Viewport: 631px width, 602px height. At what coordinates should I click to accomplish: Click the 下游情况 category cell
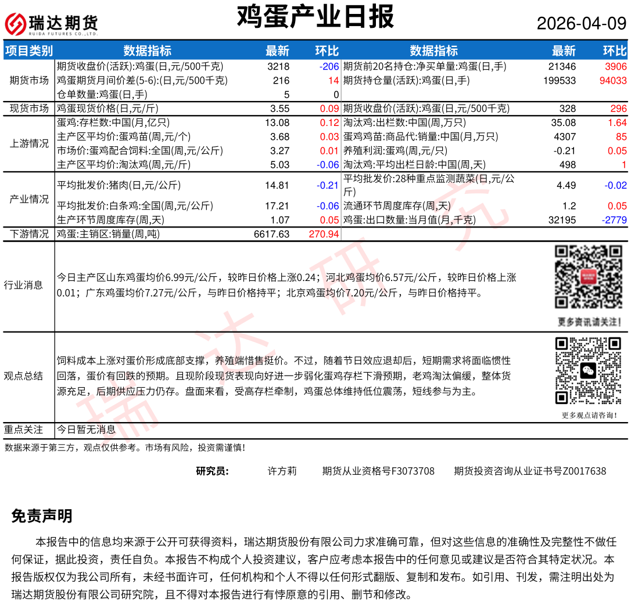tap(29, 234)
